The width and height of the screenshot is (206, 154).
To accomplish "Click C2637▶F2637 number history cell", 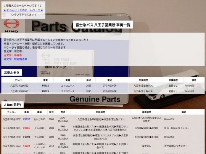I will point(146,119).
